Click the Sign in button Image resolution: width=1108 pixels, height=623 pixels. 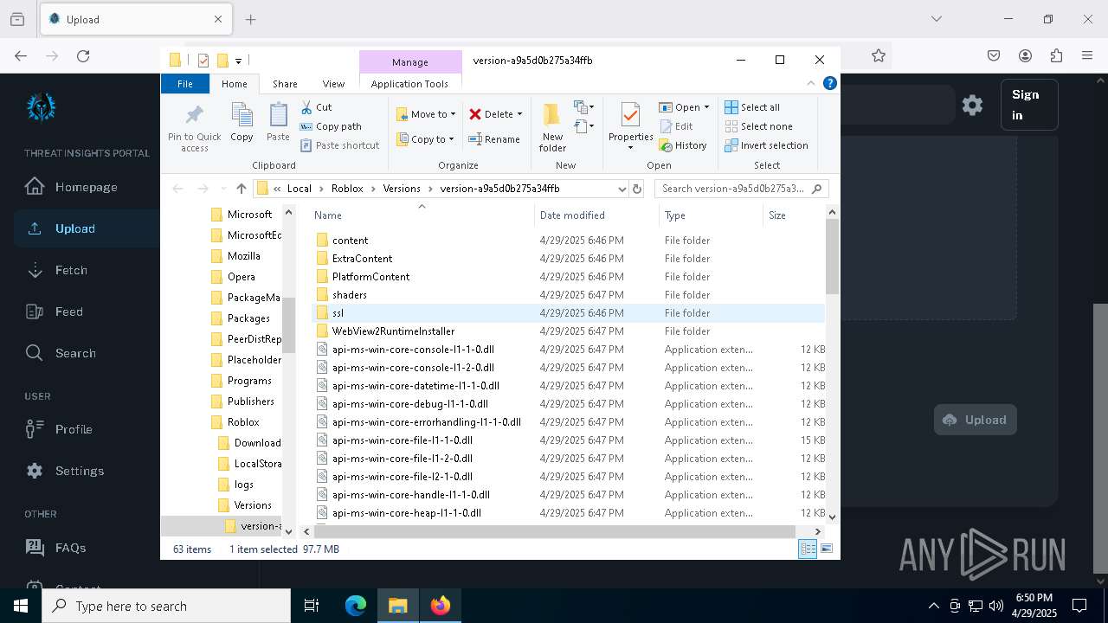point(1029,105)
